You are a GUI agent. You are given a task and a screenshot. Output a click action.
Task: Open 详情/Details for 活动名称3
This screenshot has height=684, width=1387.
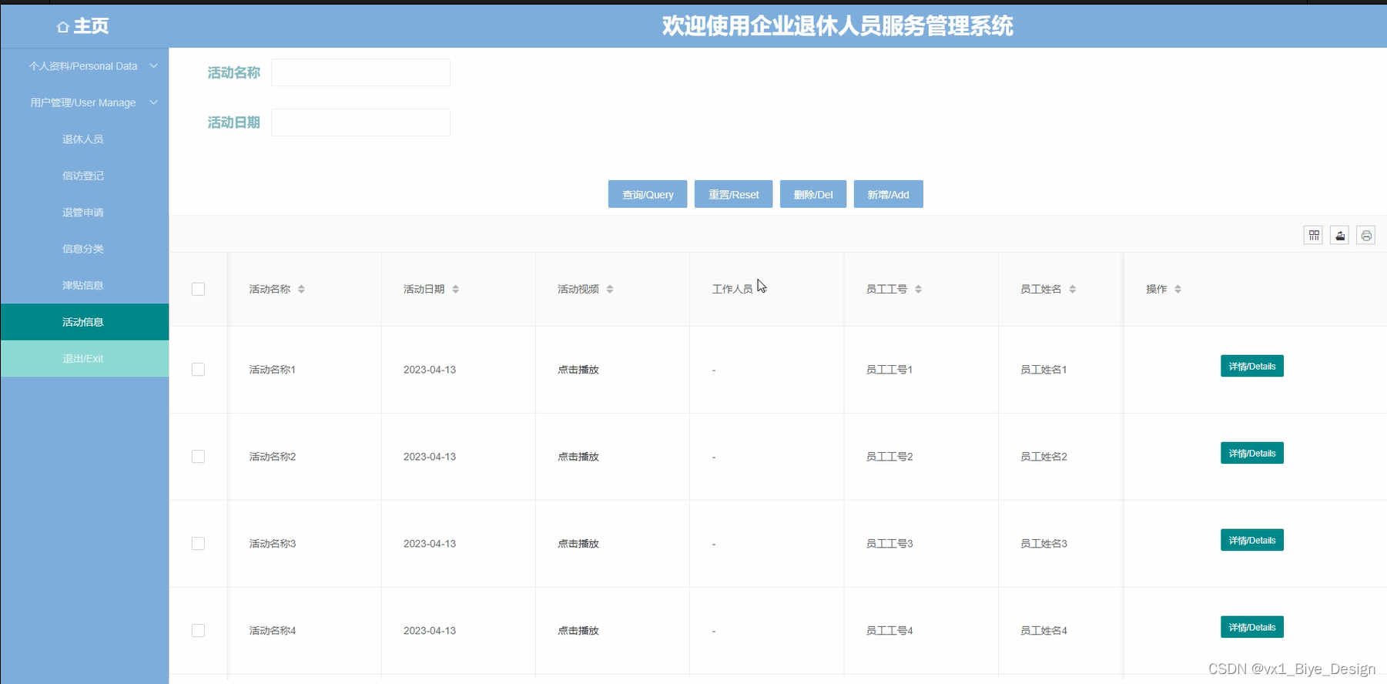click(1252, 540)
